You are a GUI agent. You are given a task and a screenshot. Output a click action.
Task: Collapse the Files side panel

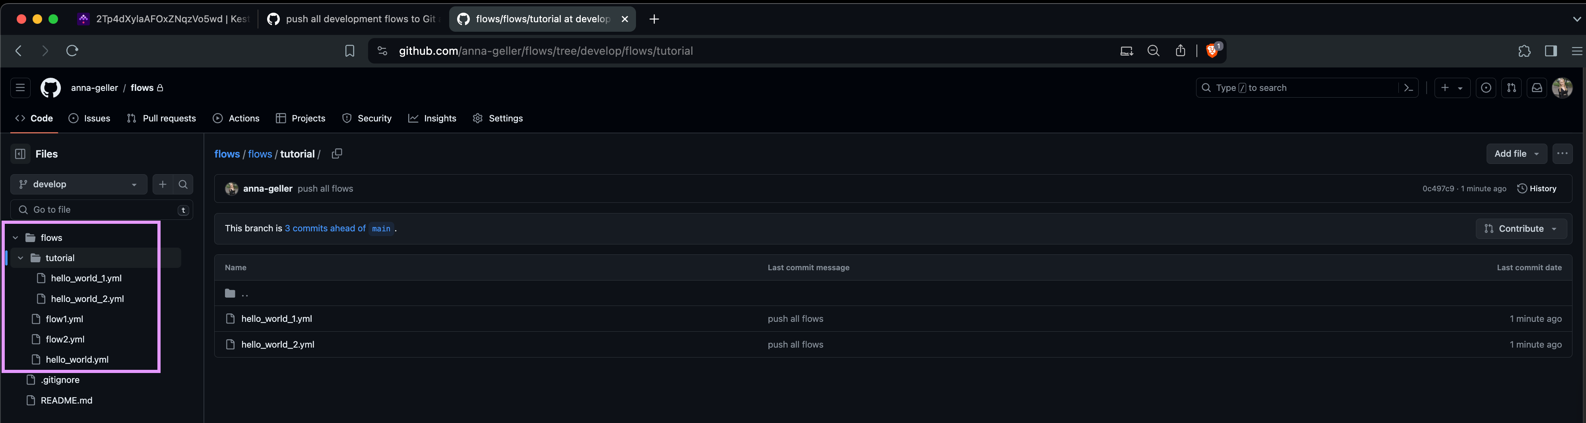coord(20,154)
